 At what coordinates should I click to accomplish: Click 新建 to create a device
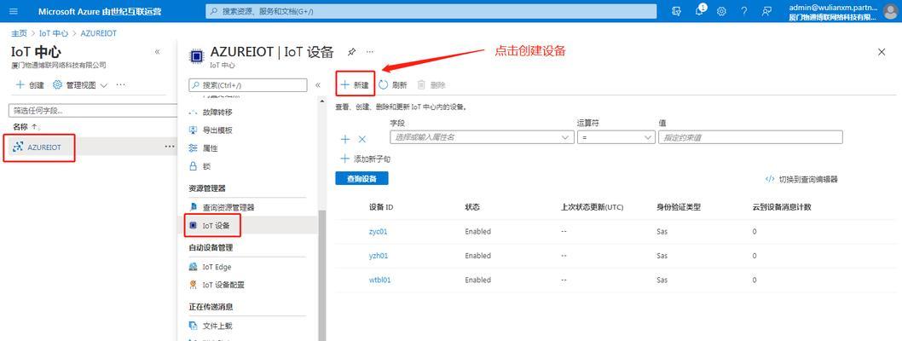point(355,84)
